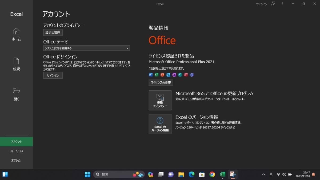320x180 pixels.
Task: Expand the 更新オプション dropdown
Action: [160, 100]
